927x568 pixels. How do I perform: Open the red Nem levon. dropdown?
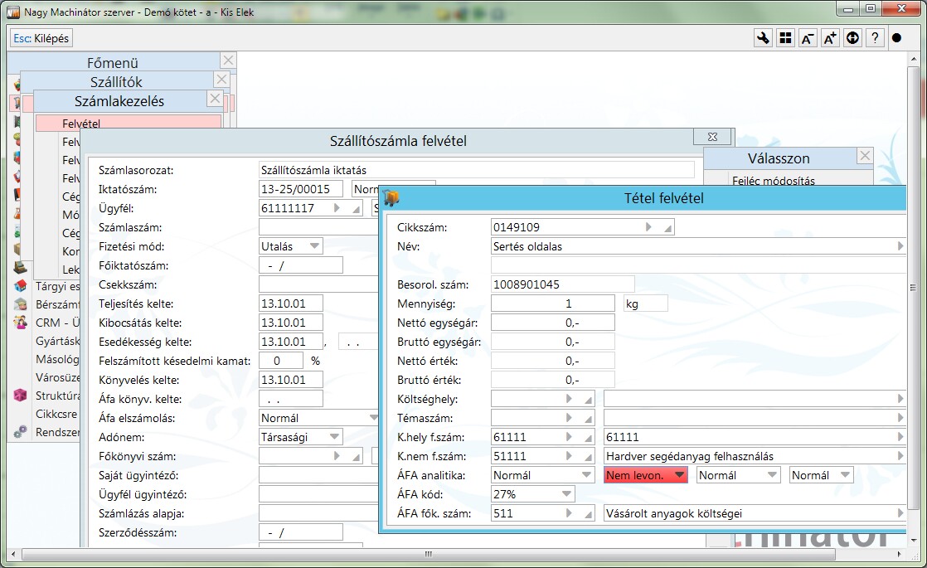click(x=679, y=475)
